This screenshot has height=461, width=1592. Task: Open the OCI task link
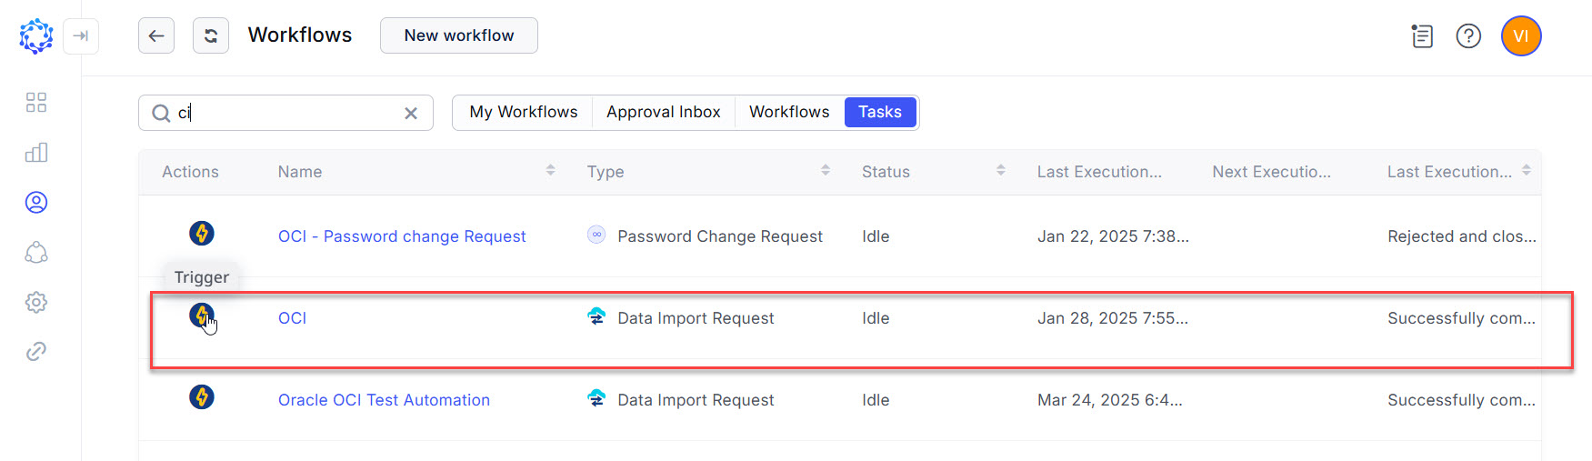coord(292,318)
